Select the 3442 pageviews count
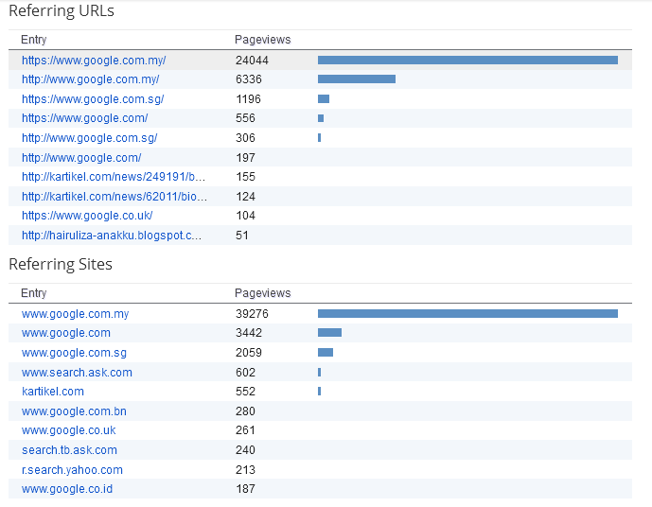The image size is (652, 507). tap(249, 333)
